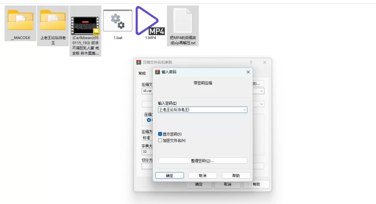Confirm password with 确定 in 输入密码 dialog
This screenshot has width=376, height=204.
pos(170,175)
